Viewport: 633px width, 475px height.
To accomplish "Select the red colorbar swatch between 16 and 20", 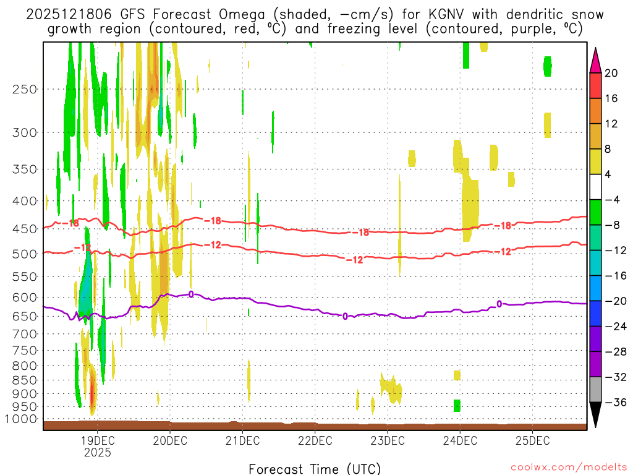I will pos(596,85).
